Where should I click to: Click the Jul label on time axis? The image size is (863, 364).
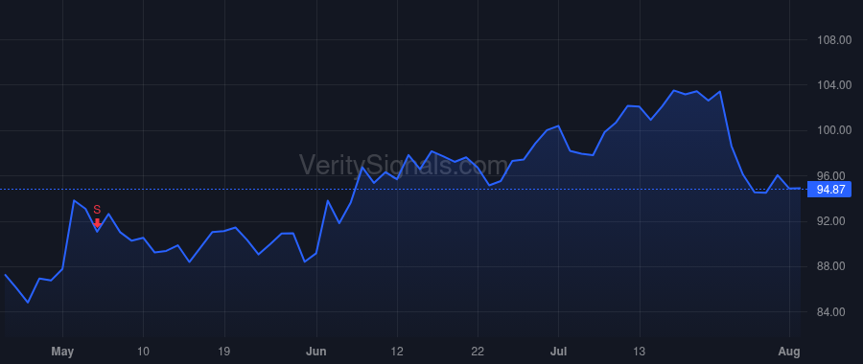[559, 351]
